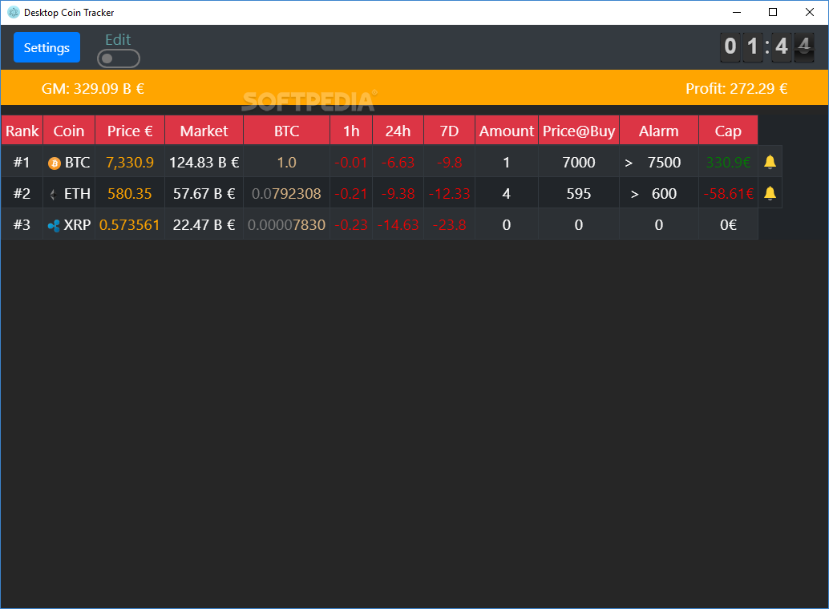The image size is (829, 609).
Task: Select rank #2 cell
Action: tap(22, 193)
